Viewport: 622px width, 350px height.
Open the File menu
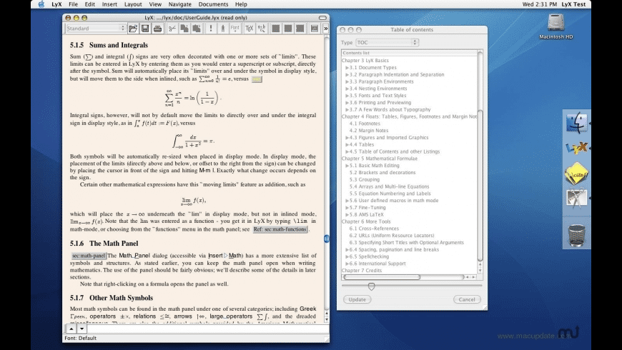[73, 4]
